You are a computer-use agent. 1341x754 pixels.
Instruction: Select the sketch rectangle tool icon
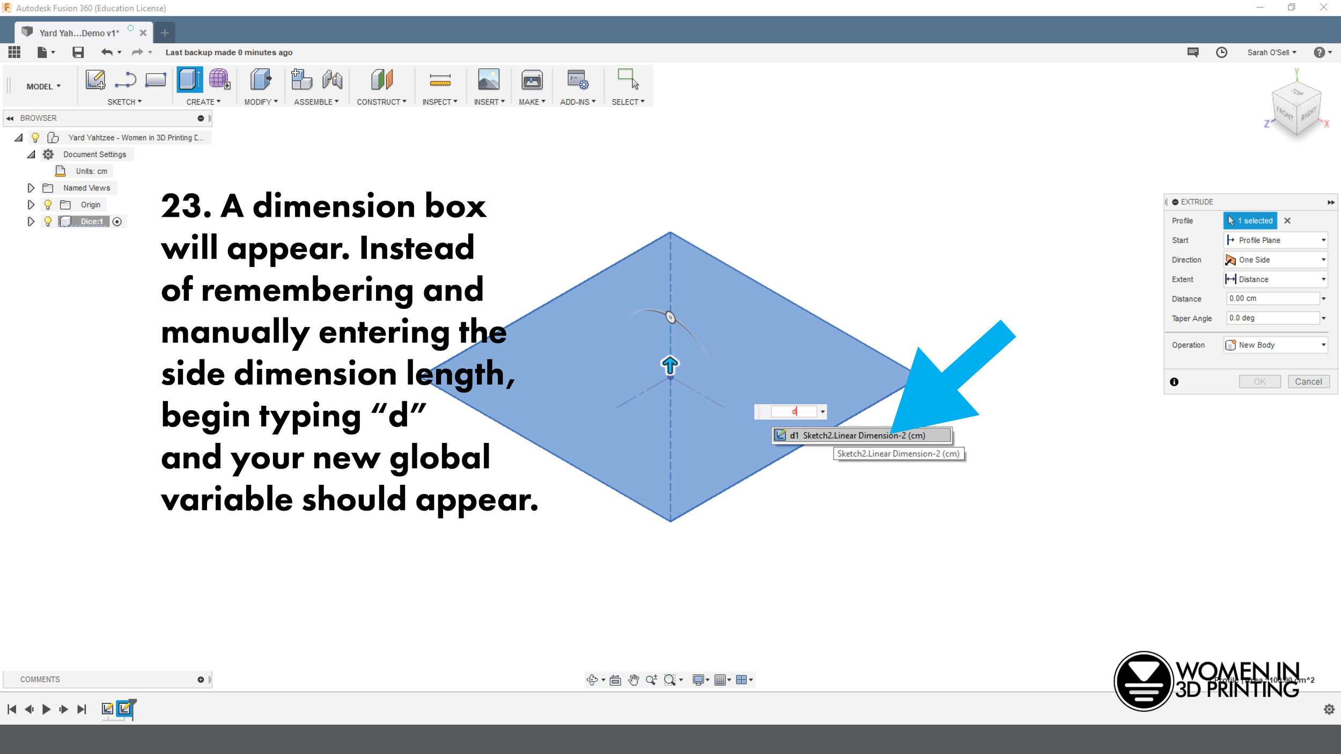(156, 80)
